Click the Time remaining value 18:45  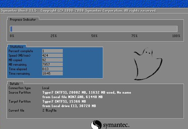[53, 73]
